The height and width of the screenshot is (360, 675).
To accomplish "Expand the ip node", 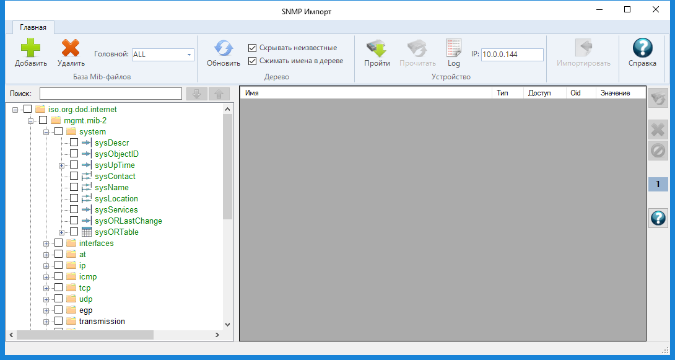I will 46,266.
